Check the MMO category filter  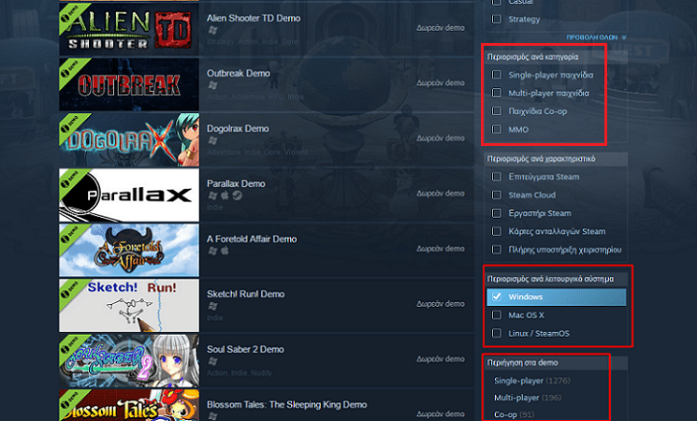pos(497,129)
